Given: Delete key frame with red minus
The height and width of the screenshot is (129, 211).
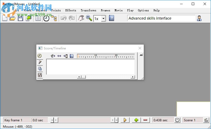Looking at the screenshot, I should (x=145, y=120).
